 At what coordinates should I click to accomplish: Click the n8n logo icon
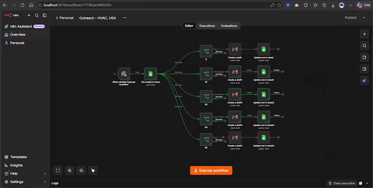pyautogui.click(x=8, y=15)
